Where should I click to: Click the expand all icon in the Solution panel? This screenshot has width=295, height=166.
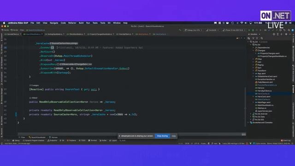coord(277,34)
